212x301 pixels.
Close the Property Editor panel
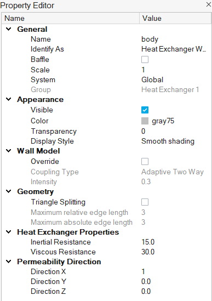(x=208, y=4)
